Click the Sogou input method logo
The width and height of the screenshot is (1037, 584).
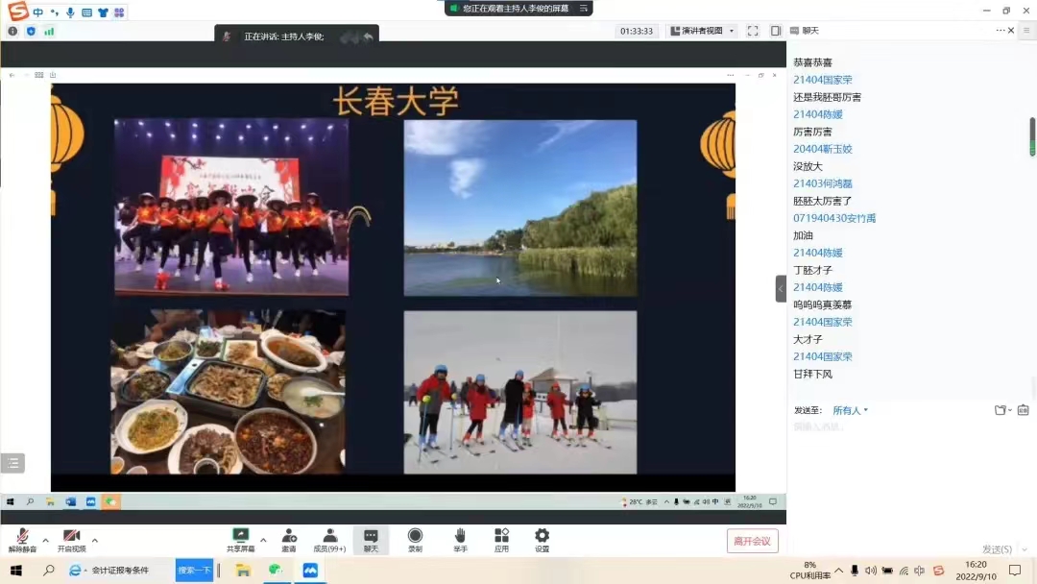[x=18, y=11]
